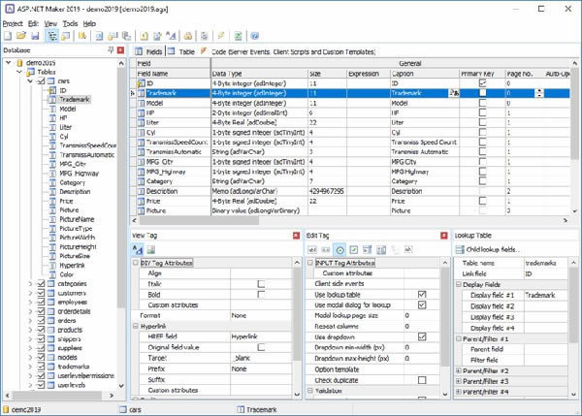Toggle the Use lookup table checkbox
Screen dimensions: 582x416
(x=422, y=295)
